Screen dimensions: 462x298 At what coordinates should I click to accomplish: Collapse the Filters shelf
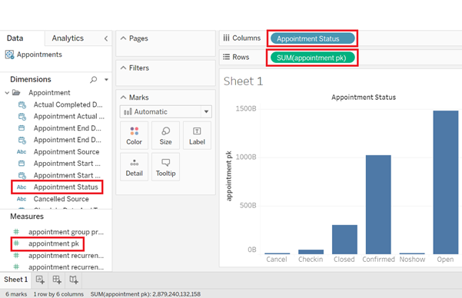(124, 68)
